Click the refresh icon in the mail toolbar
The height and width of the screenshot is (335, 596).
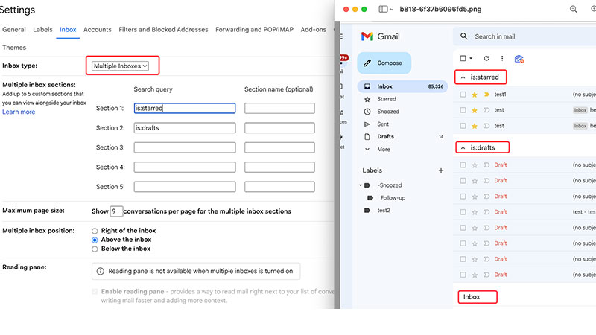pyautogui.click(x=486, y=59)
